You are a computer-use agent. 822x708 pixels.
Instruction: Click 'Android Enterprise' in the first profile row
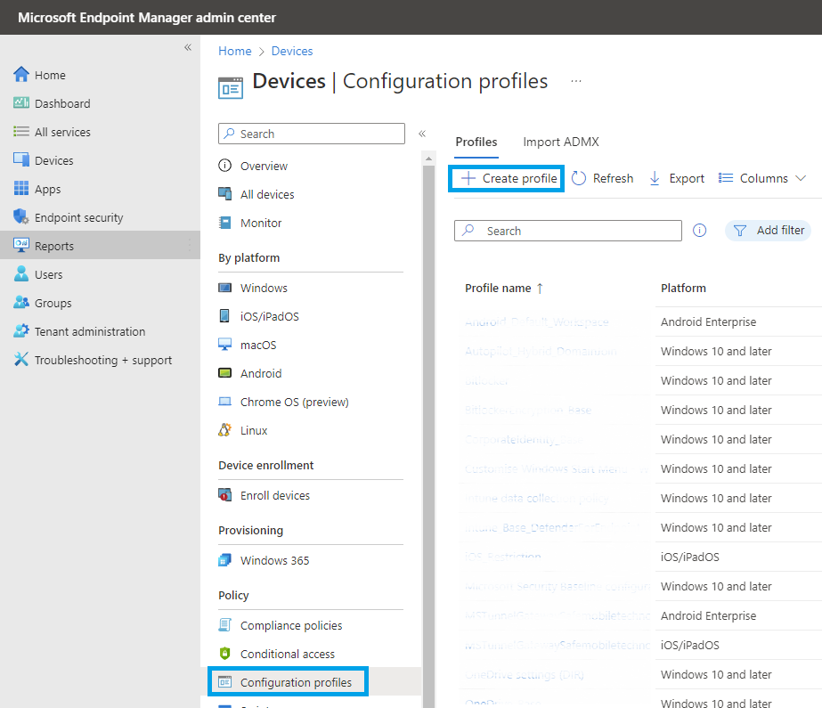[708, 321]
